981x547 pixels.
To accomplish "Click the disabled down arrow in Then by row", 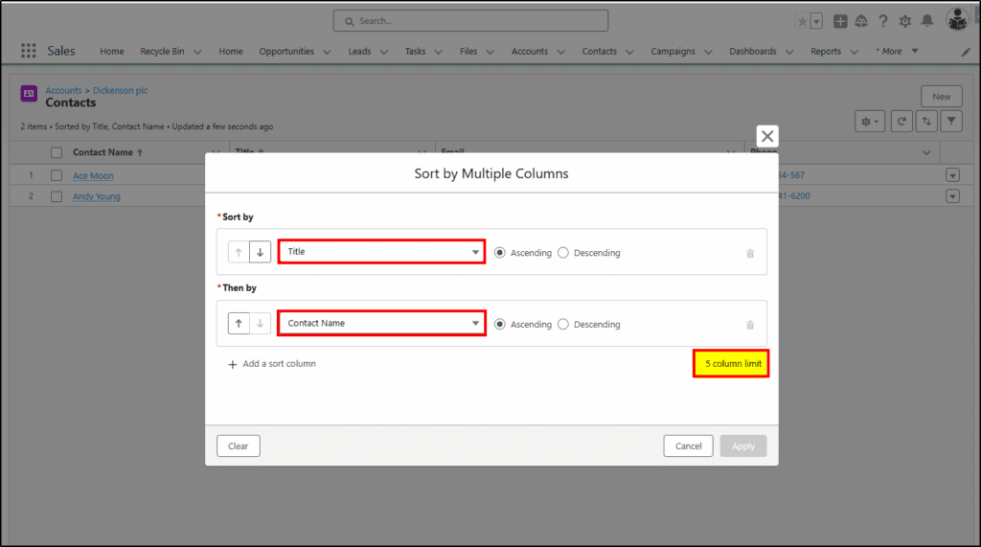I will (261, 324).
